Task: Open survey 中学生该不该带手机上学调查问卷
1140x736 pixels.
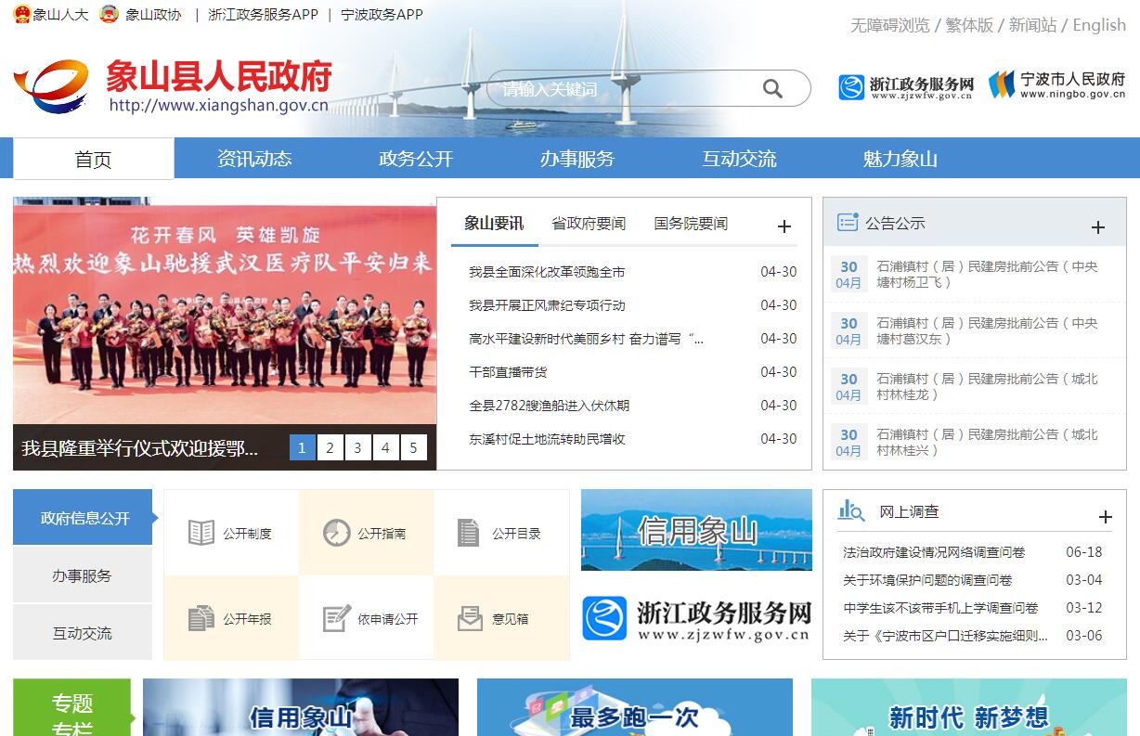Action: coord(940,608)
